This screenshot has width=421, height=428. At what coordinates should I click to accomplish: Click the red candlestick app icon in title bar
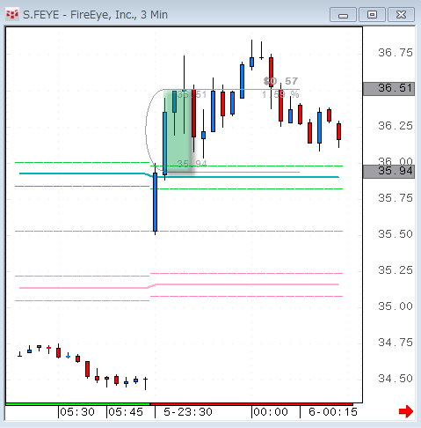[x=12, y=14]
